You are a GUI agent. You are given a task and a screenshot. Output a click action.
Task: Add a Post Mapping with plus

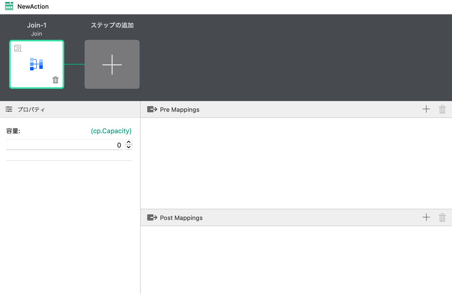tap(426, 217)
